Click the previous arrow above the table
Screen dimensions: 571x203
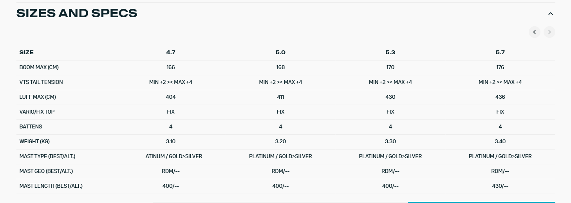pos(534,32)
